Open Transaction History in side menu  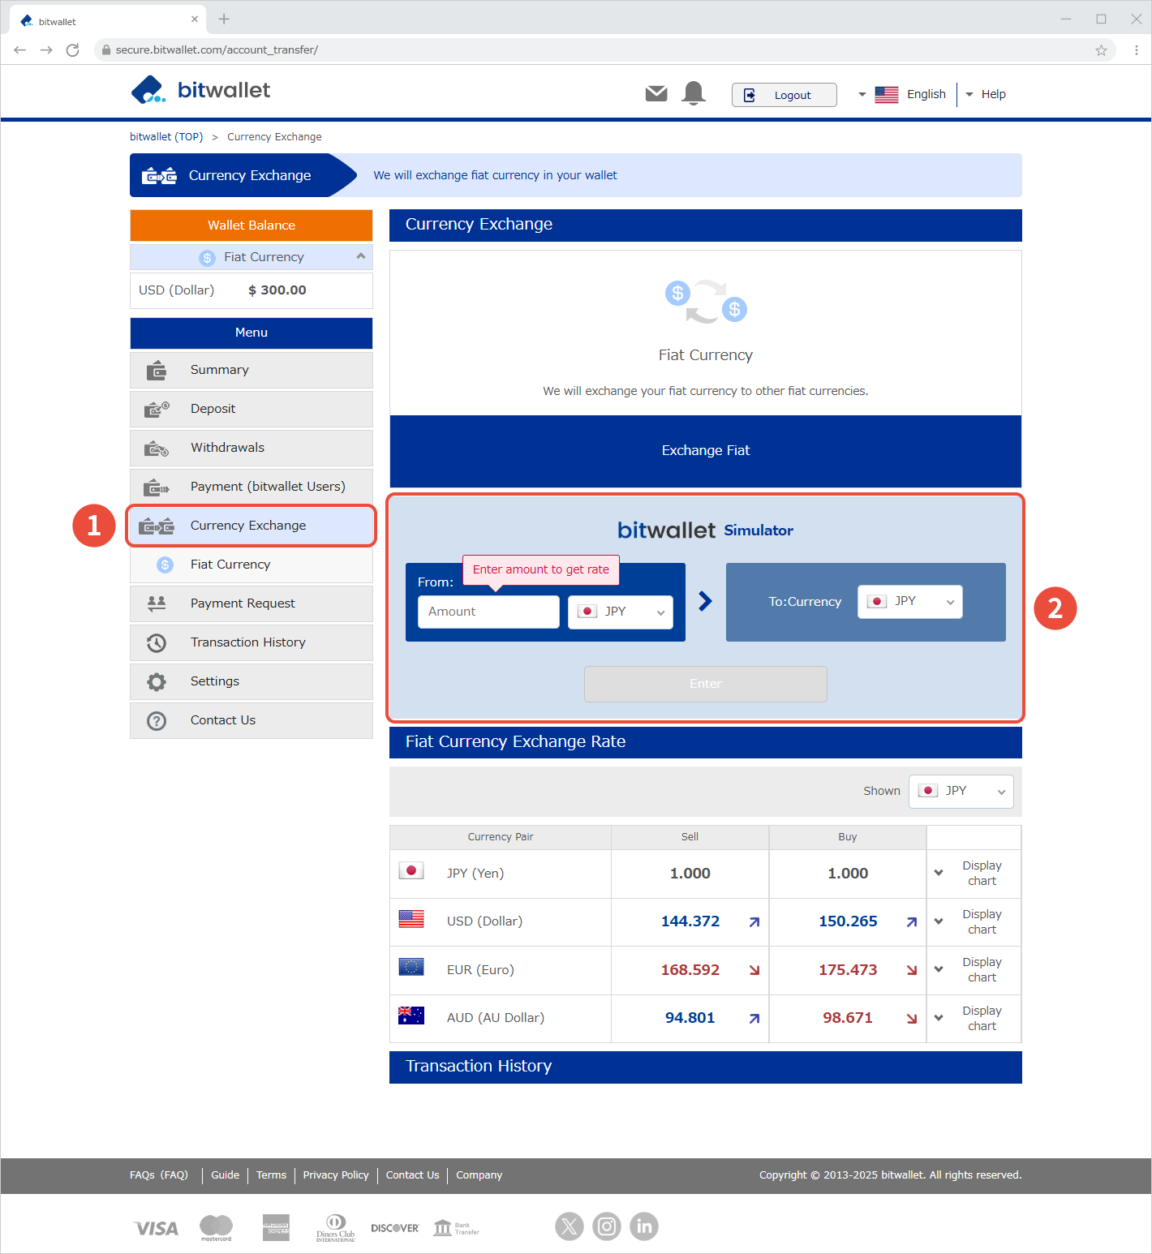click(x=251, y=642)
